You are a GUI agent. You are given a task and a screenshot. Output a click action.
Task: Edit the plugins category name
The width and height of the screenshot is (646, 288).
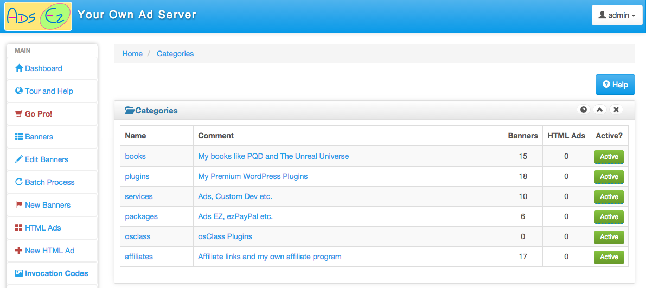[137, 176]
